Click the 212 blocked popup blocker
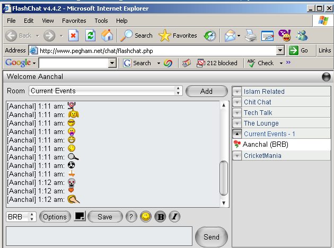This screenshot has width=334, height=248. [217, 63]
